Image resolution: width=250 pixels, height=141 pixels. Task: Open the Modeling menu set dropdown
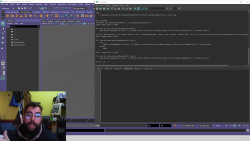click(x=8, y=8)
